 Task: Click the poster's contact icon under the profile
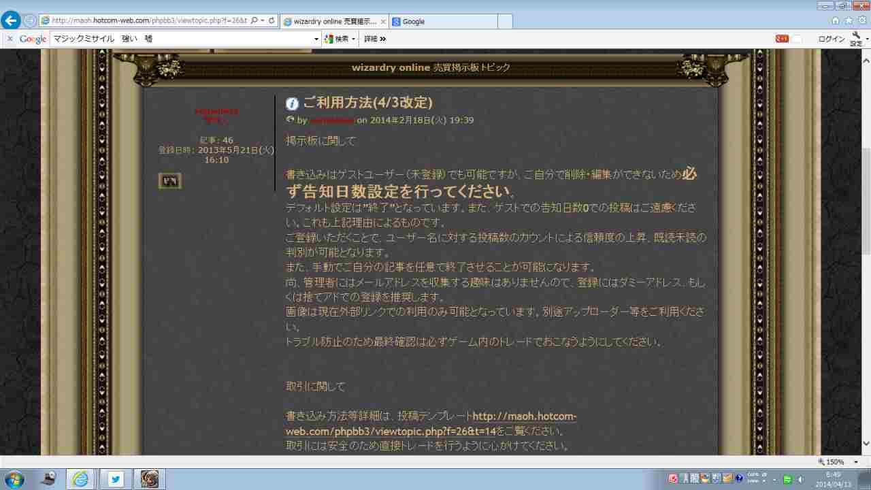[170, 181]
